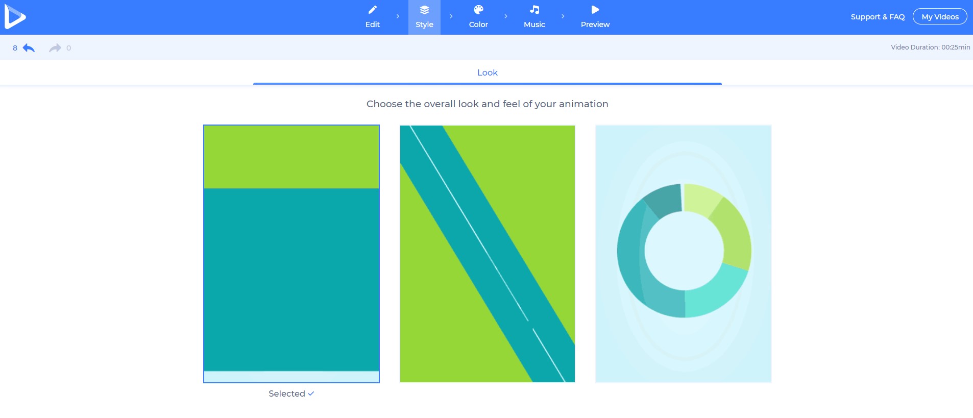
Task: Go to the Music step label
Action: [x=534, y=24]
